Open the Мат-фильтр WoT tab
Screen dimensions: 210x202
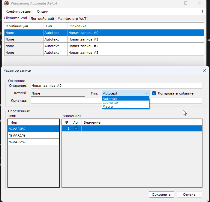[x=72, y=19]
